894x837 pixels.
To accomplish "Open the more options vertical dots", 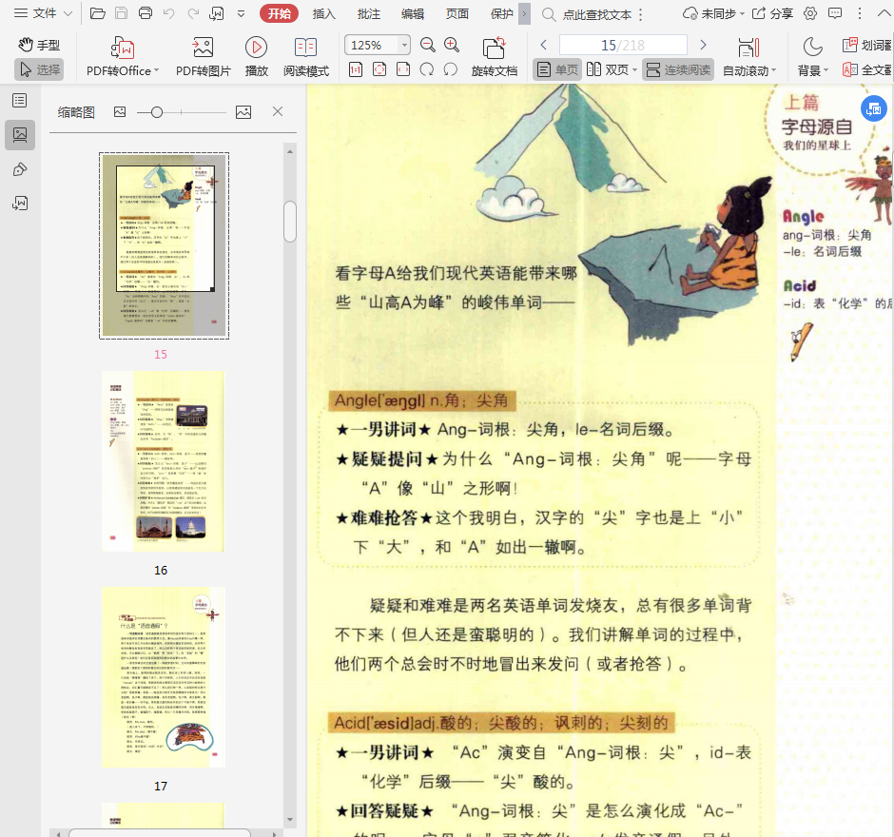I will tap(859, 13).
